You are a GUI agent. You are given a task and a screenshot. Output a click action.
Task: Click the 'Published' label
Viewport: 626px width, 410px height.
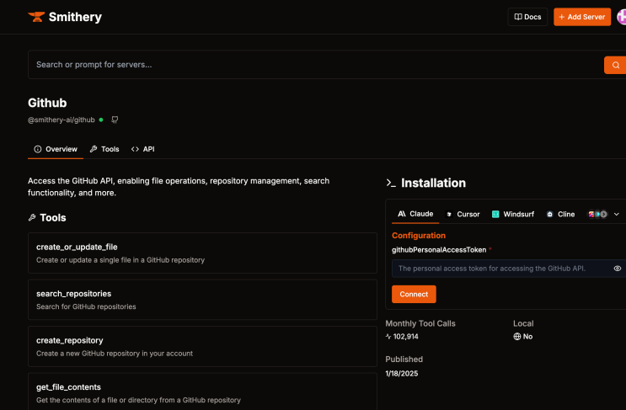coord(404,359)
